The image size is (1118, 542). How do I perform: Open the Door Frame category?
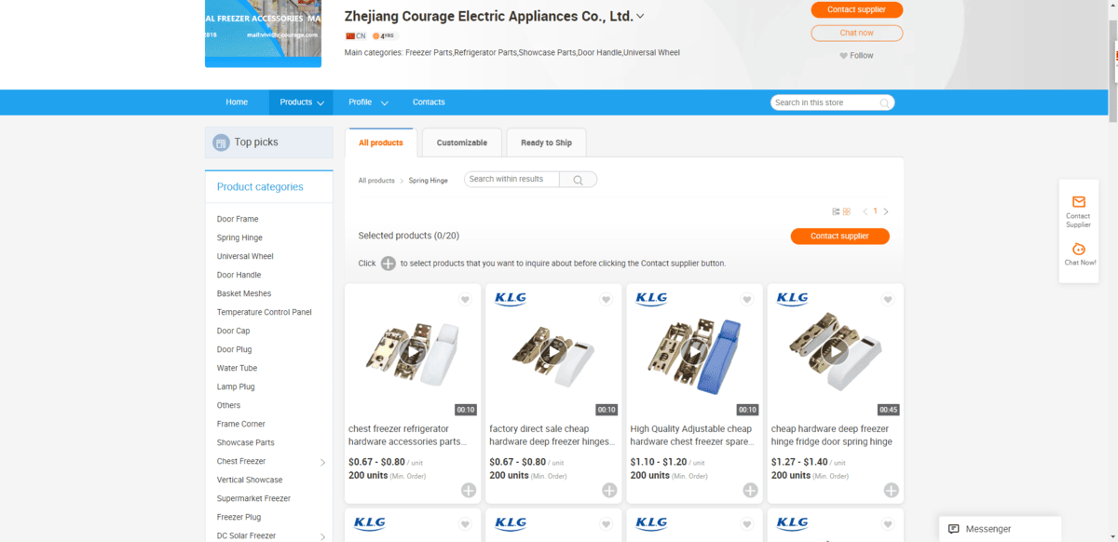238,220
